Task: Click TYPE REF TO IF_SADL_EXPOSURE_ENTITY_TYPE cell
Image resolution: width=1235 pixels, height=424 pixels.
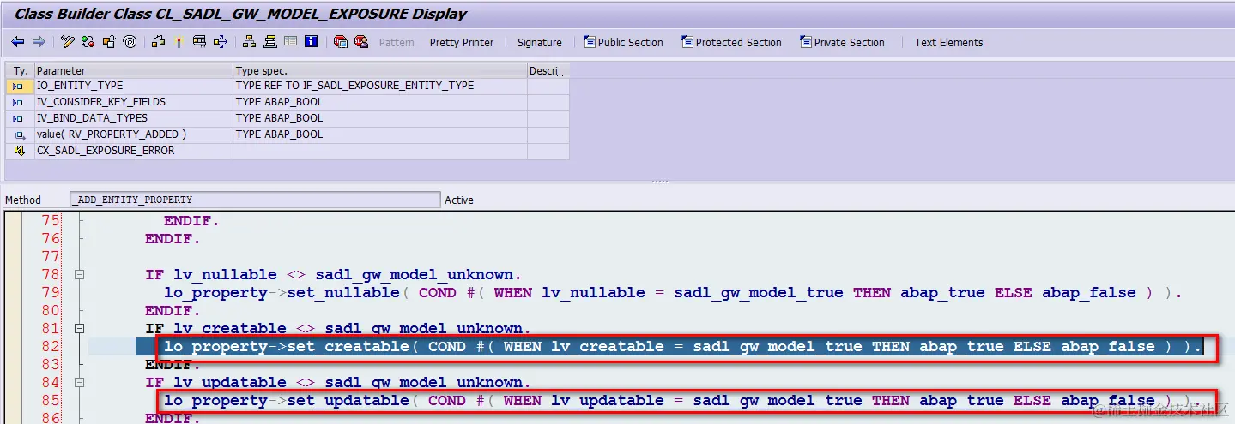Action: (x=380, y=86)
